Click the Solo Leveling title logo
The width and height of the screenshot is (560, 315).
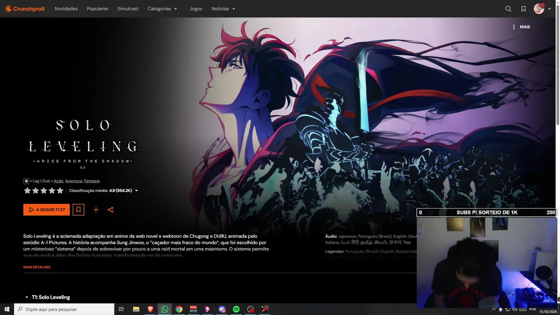click(x=83, y=144)
